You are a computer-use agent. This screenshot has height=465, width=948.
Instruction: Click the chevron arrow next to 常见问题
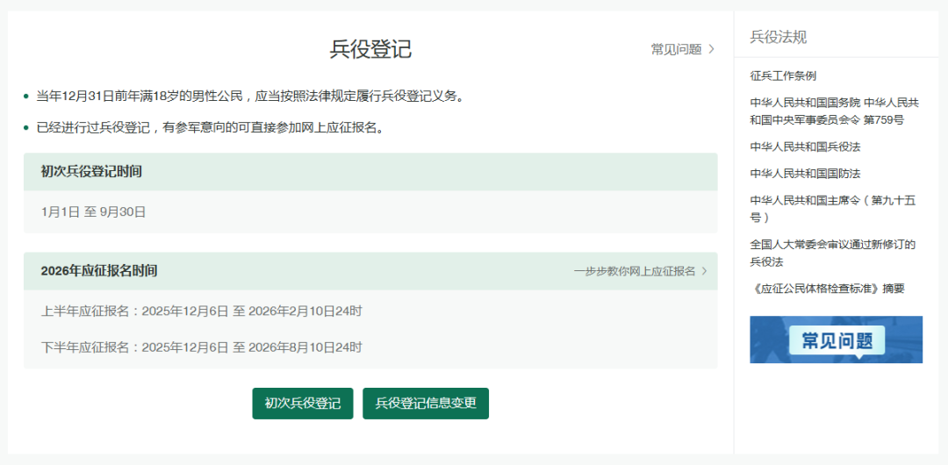coord(711,49)
